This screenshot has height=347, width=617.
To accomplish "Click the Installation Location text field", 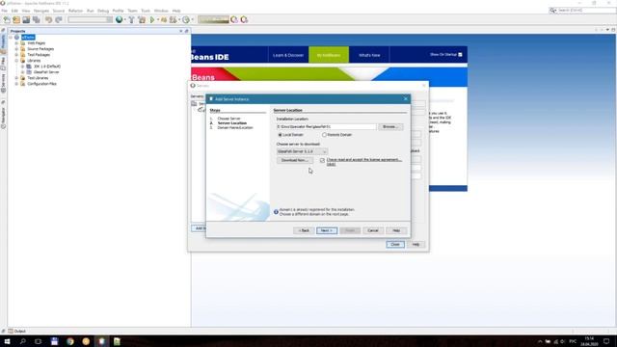I will [x=326, y=126].
